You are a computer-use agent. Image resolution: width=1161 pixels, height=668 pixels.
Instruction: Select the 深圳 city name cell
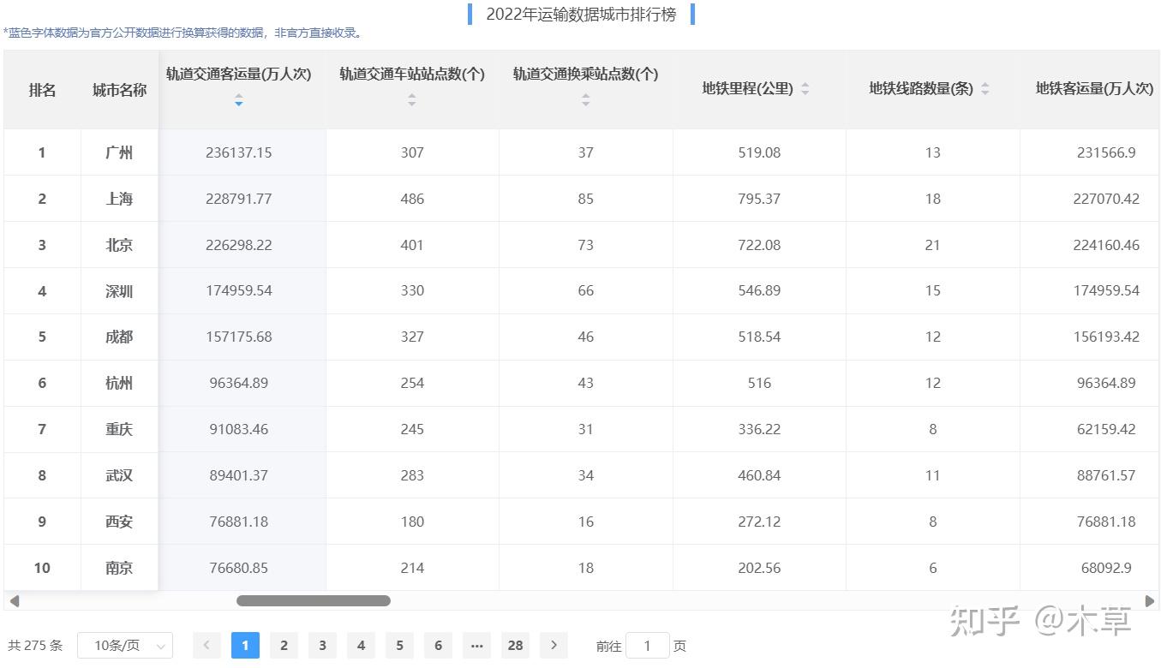pyautogui.click(x=119, y=291)
